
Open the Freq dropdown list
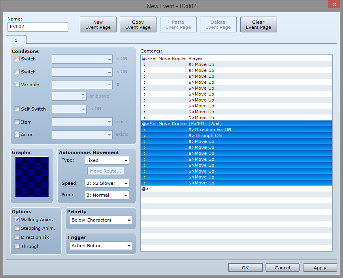point(107,195)
